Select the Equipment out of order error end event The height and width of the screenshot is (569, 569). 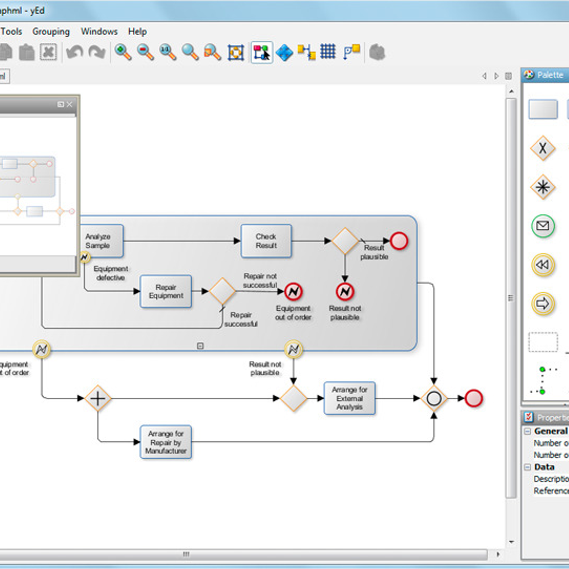click(293, 292)
